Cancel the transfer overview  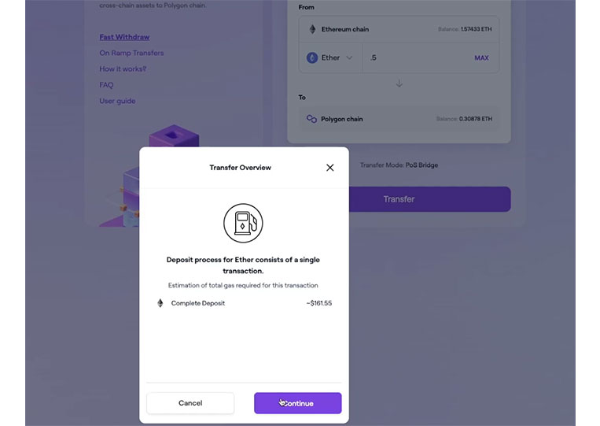[190, 403]
